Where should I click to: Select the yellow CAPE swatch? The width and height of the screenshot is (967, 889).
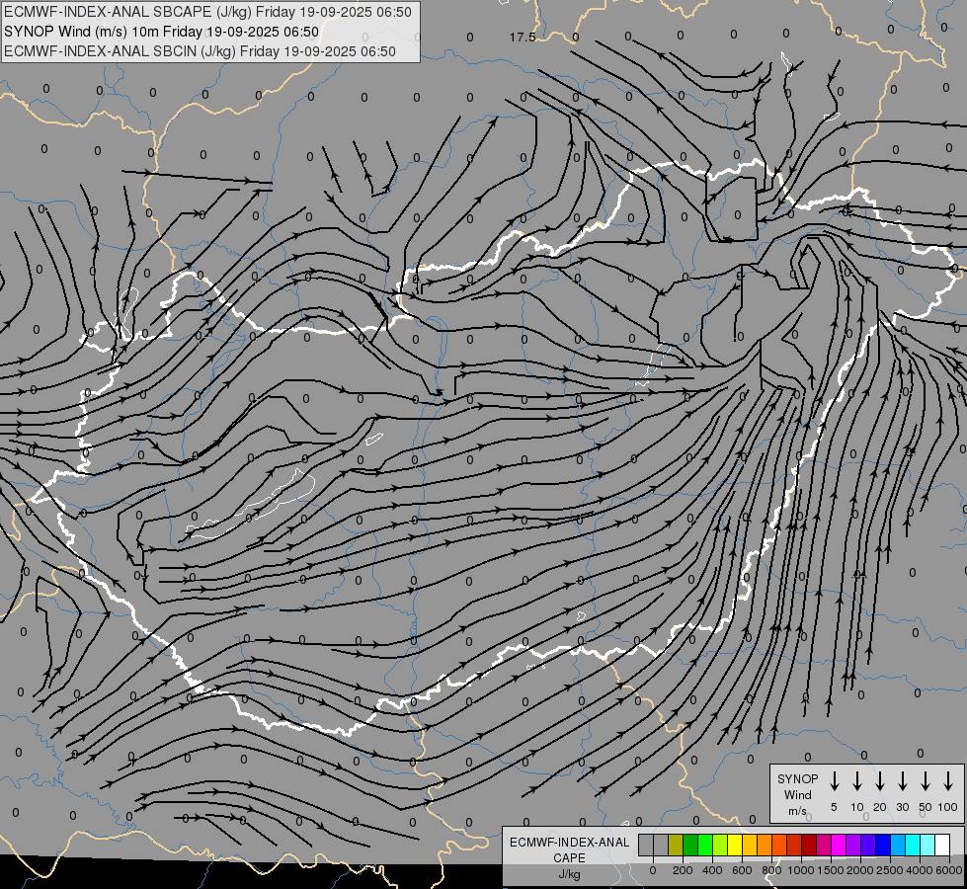735,845
